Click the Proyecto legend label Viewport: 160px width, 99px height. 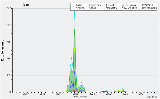(x=147, y=5)
